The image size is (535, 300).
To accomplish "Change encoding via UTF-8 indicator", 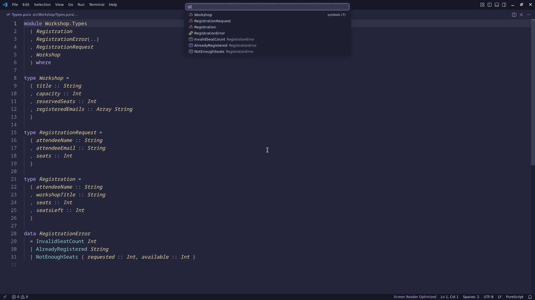I will pos(488,297).
